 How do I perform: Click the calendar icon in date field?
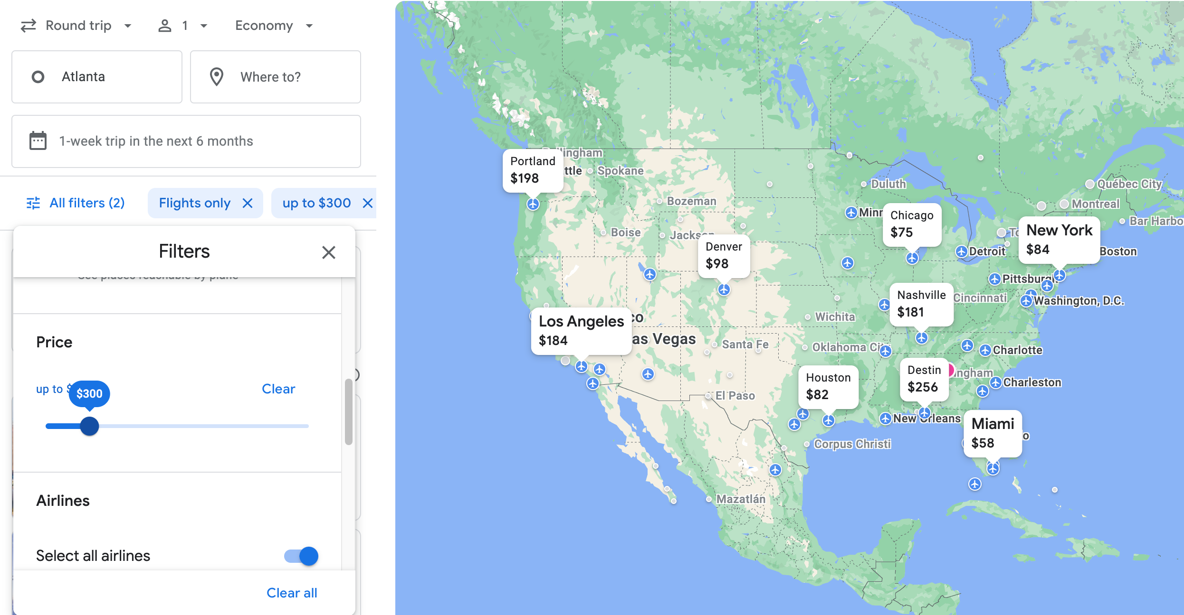pyautogui.click(x=38, y=141)
